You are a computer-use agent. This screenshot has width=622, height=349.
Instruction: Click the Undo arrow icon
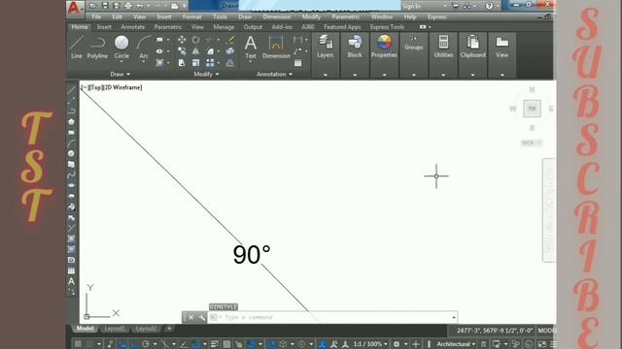(140, 6)
